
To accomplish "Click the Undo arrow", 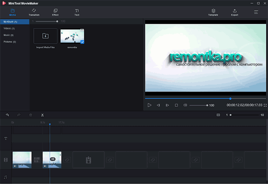I will tap(7, 115).
